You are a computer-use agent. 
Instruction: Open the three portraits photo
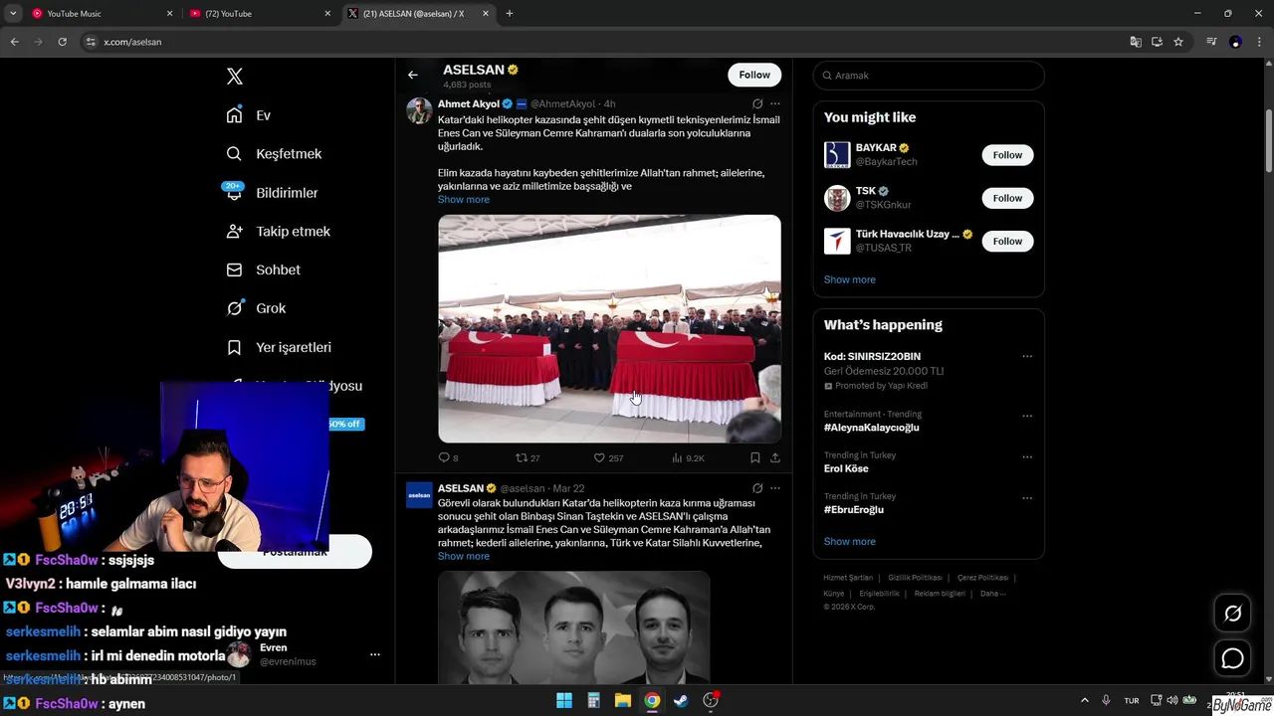(573, 627)
